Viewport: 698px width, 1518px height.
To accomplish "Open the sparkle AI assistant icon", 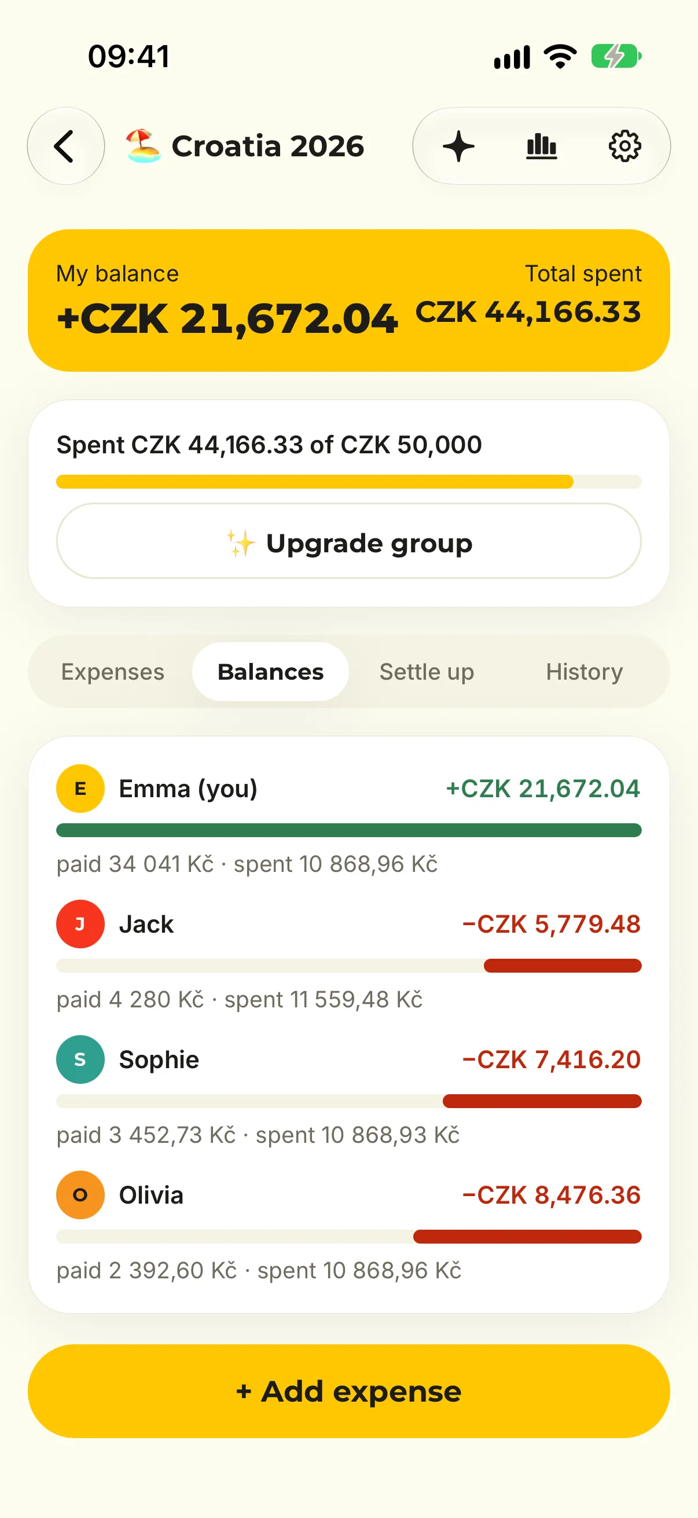I will pos(458,146).
